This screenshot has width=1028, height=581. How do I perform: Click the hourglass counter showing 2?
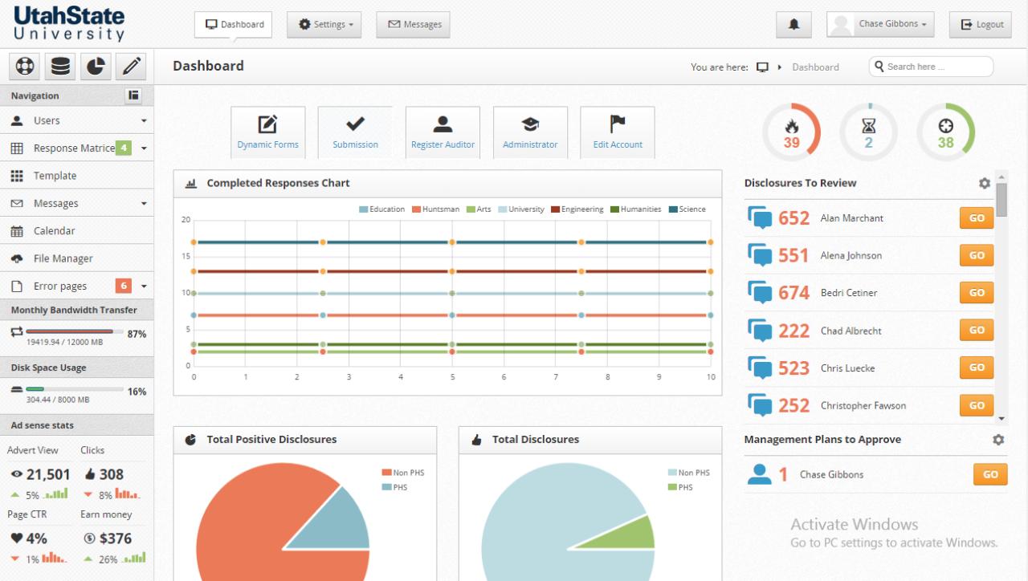coord(868,132)
